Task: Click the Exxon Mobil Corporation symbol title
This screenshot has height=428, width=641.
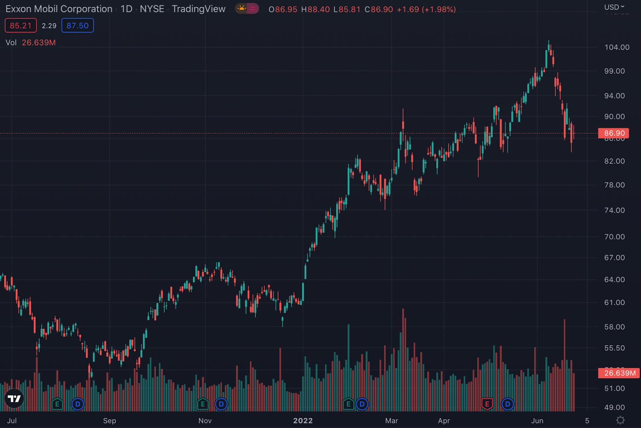Action: 59,9
